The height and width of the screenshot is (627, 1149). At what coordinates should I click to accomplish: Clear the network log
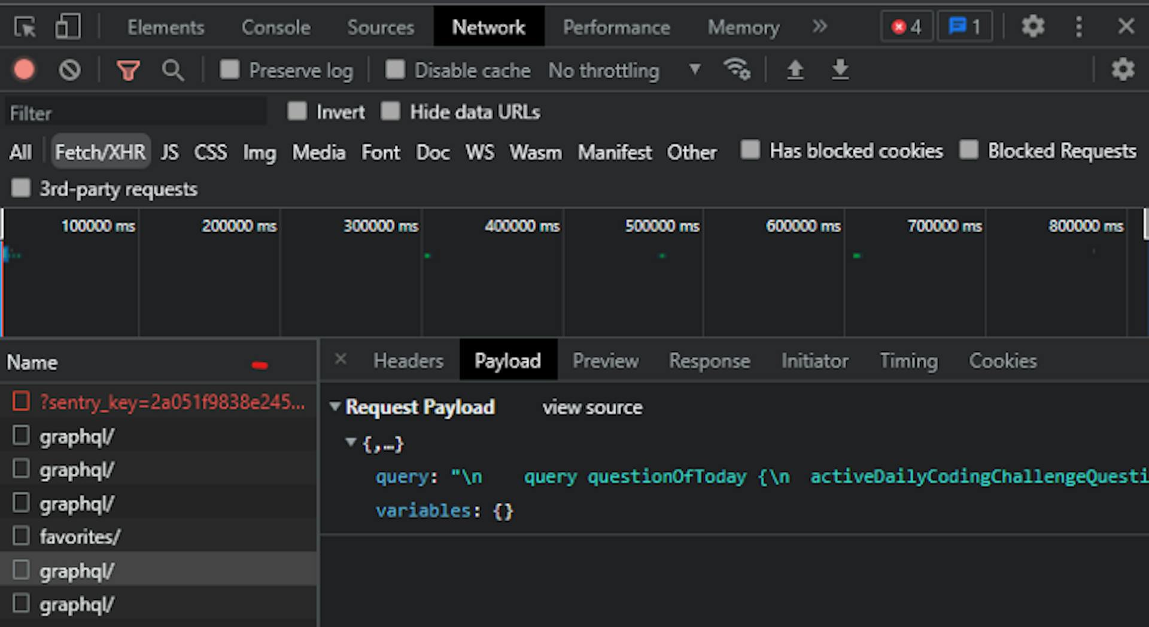click(x=69, y=70)
